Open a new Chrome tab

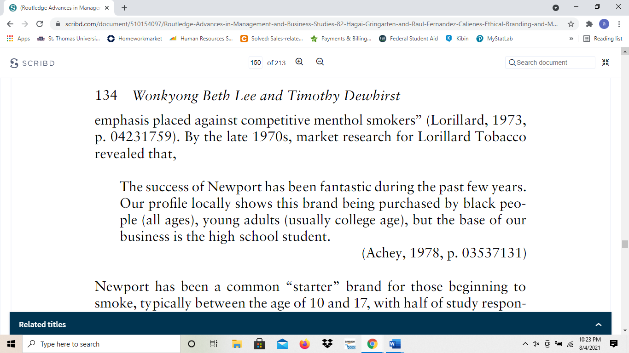[124, 8]
